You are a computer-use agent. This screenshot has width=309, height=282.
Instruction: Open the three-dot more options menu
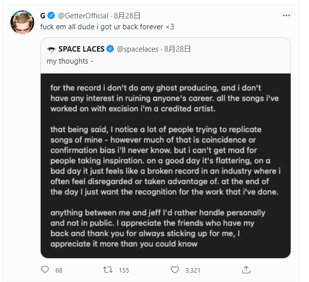pos(286,15)
